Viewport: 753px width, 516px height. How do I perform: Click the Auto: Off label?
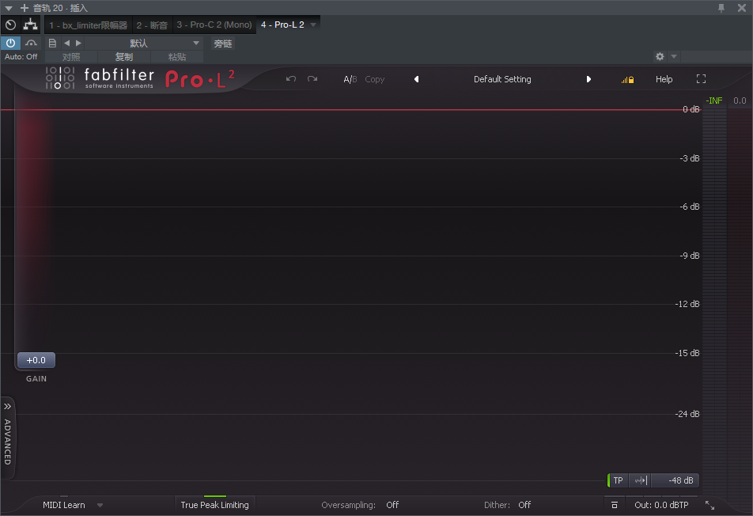tap(21, 57)
